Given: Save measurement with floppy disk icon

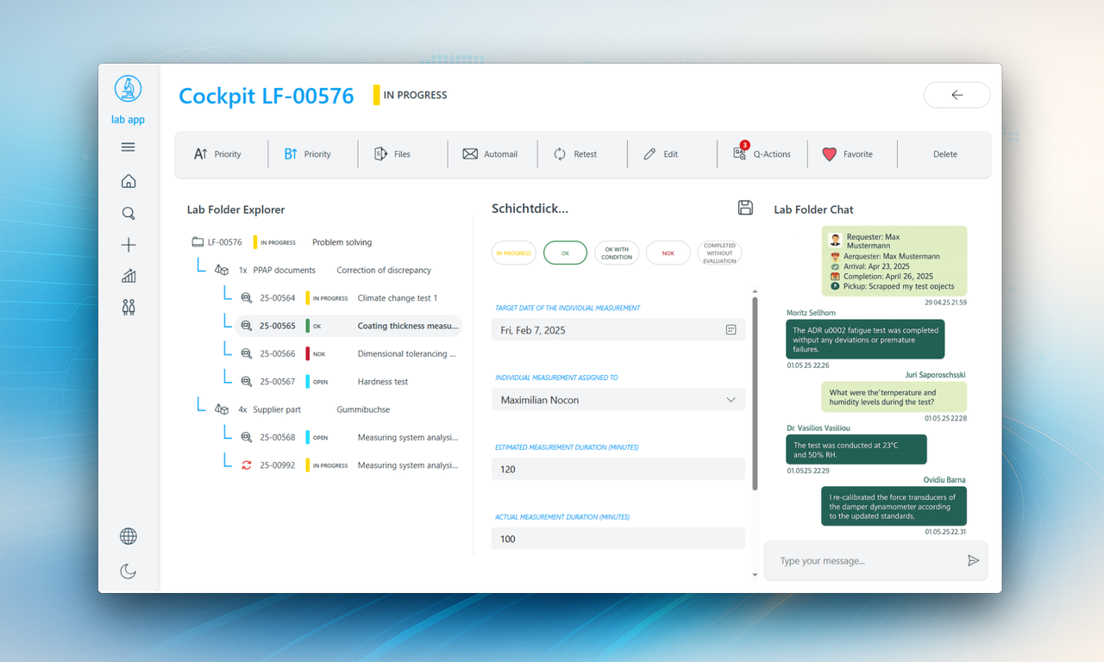Looking at the screenshot, I should 745,208.
